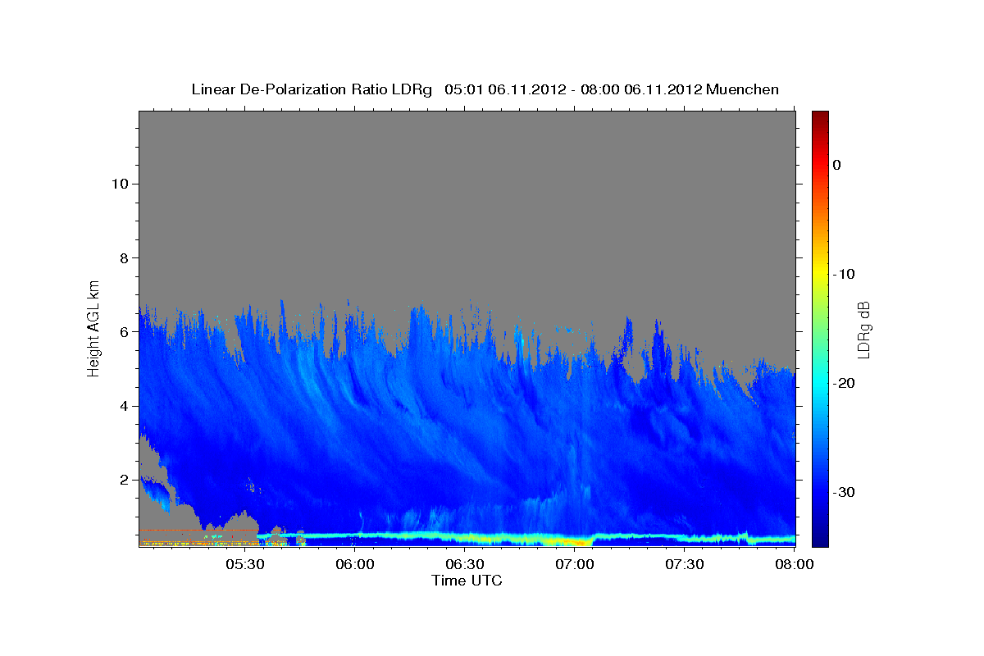Click the dark red top of the colorbar
Image resolution: width=984 pixels, height=656 pixels.
(x=820, y=117)
